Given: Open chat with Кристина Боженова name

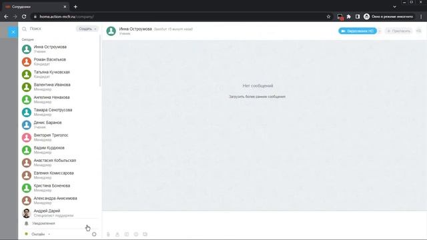Looking at the screenshot, I should coord(52,185).
